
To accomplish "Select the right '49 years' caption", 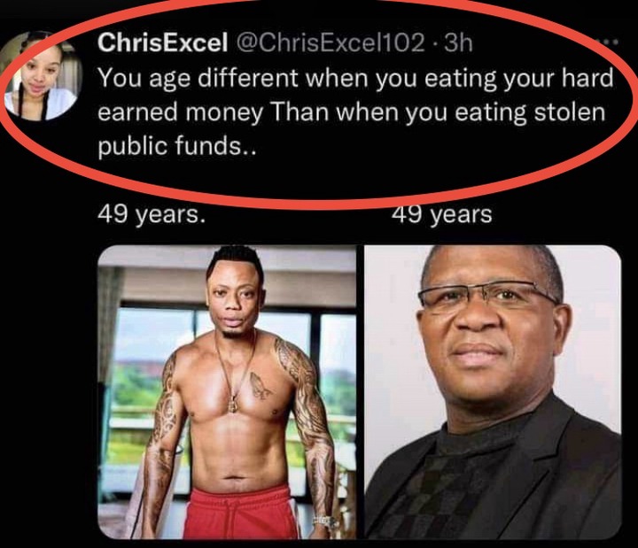I will [441, 215].
